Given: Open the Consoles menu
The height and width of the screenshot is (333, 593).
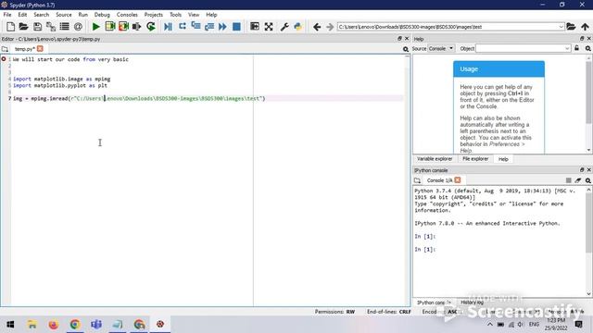Looking at the screenshot, I should point(127,15).
